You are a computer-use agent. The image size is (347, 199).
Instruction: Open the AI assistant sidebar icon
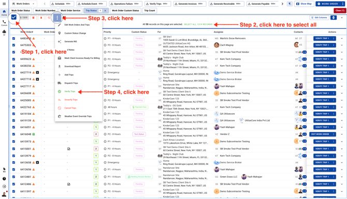[x=4, y=33]
